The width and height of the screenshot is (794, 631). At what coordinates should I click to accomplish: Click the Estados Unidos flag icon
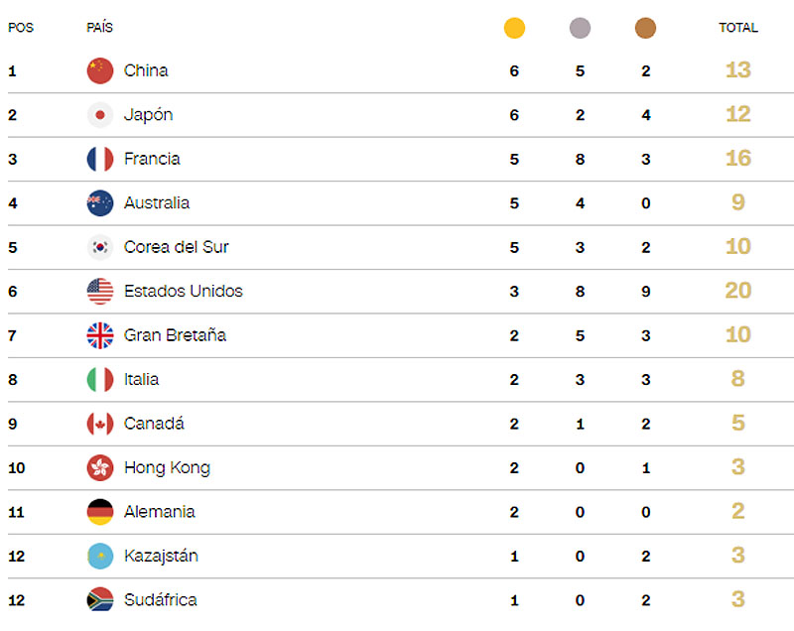[100, 292]
